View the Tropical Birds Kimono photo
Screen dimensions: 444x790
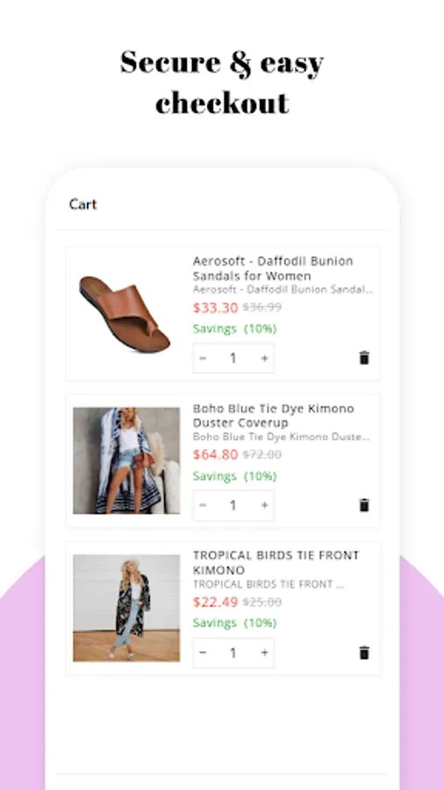[126, 607]
